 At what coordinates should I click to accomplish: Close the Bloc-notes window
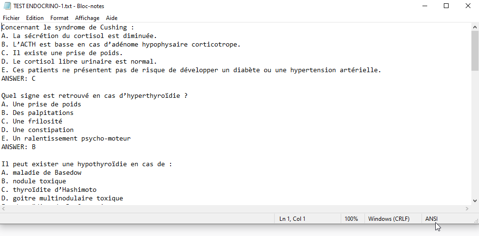pyautogui.click(x=468, y=6)
